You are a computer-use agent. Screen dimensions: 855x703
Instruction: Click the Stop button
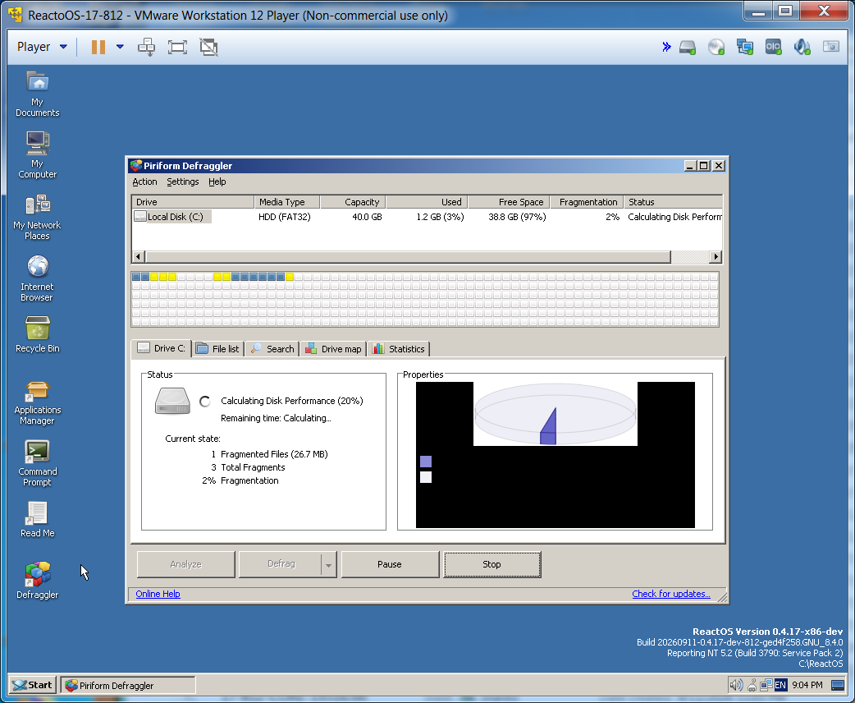tap(492, 564)
